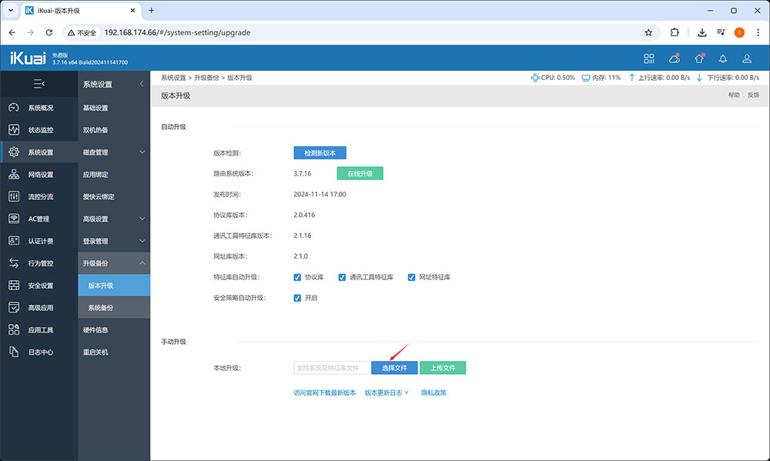This screenshot has width=770, height=461.
Task: Click 系统设置 breadcrumb
Action: (x=173, y=78)
